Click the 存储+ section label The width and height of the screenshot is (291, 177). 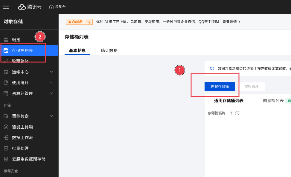8,105
